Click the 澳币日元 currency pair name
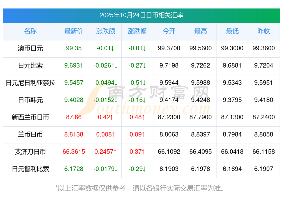This screenshot has width=283, height=197. pyautogui.click(x=30, y=49)
